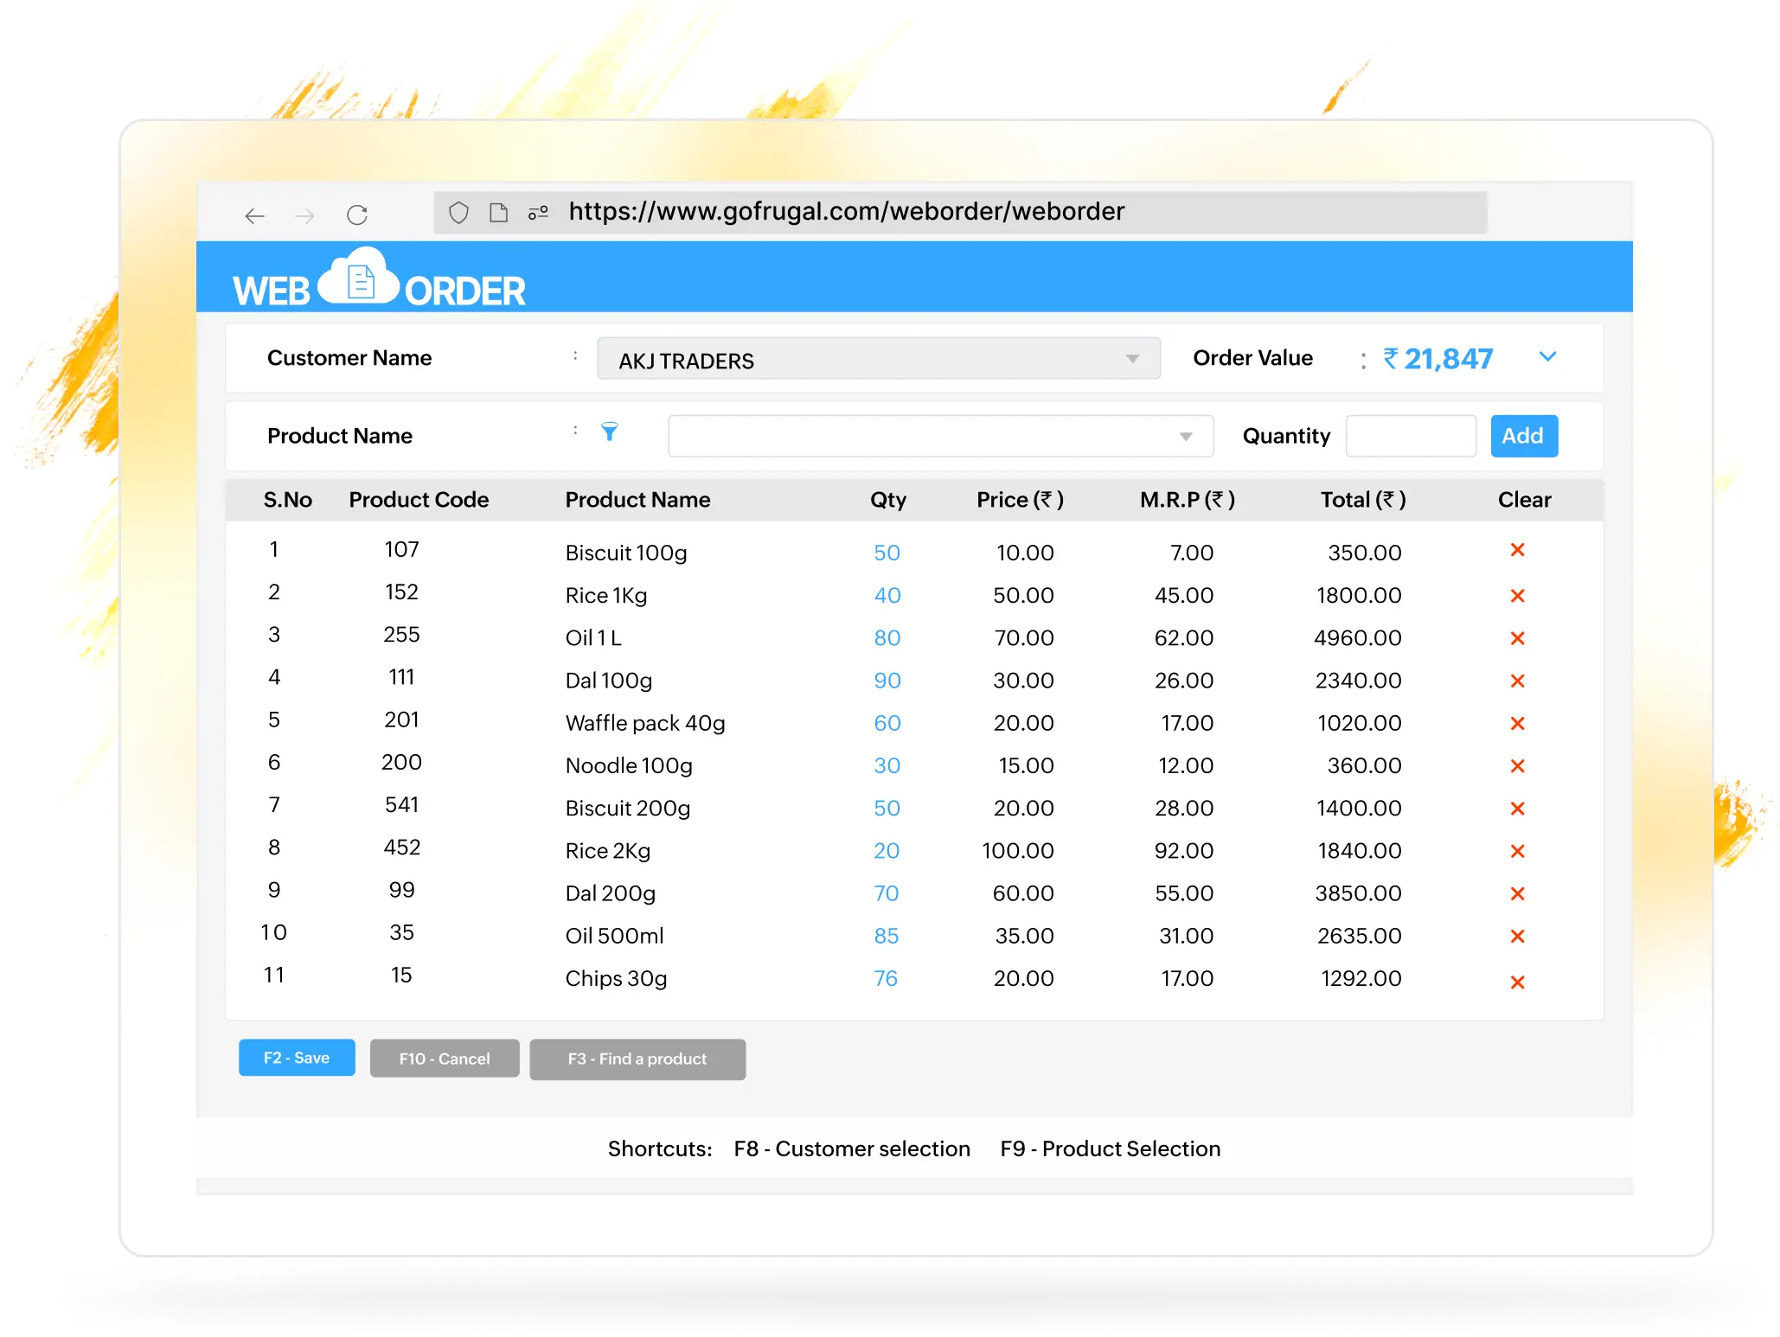Click the page document icon in address bar
This screenshot has height=1337, width=1780.
498,213
